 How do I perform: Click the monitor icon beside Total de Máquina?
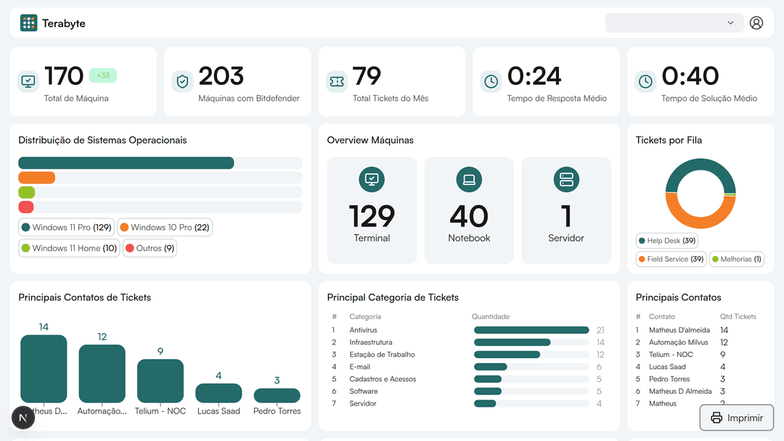[x=28, y=82]
